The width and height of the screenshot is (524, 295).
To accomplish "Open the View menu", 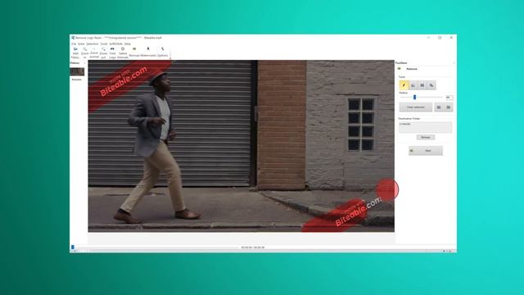I will [81, 43].
